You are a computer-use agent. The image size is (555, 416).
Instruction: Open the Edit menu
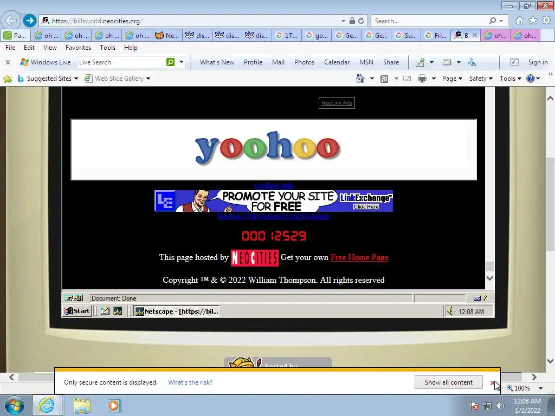(29, 48)
